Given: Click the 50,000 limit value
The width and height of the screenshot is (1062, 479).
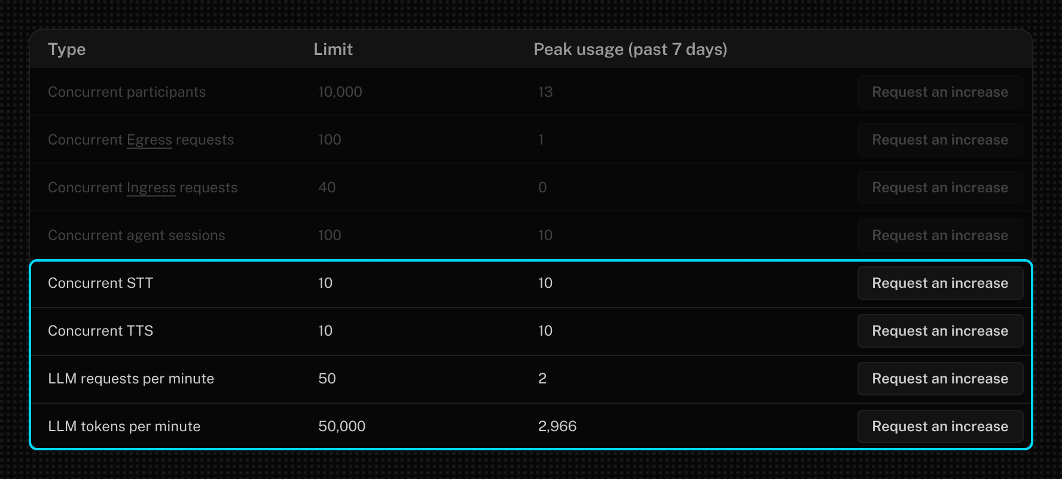Looking at the screenshot, I should 341,426.
